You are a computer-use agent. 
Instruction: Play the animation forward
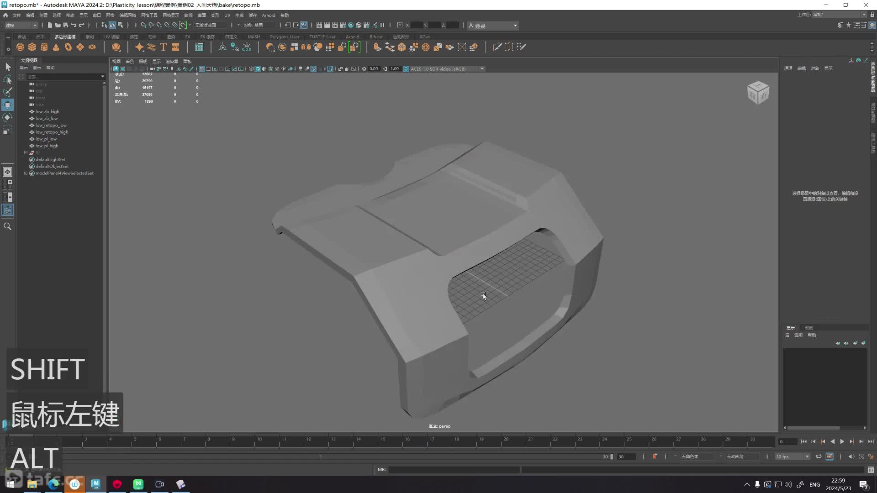[x=842, y=442]
